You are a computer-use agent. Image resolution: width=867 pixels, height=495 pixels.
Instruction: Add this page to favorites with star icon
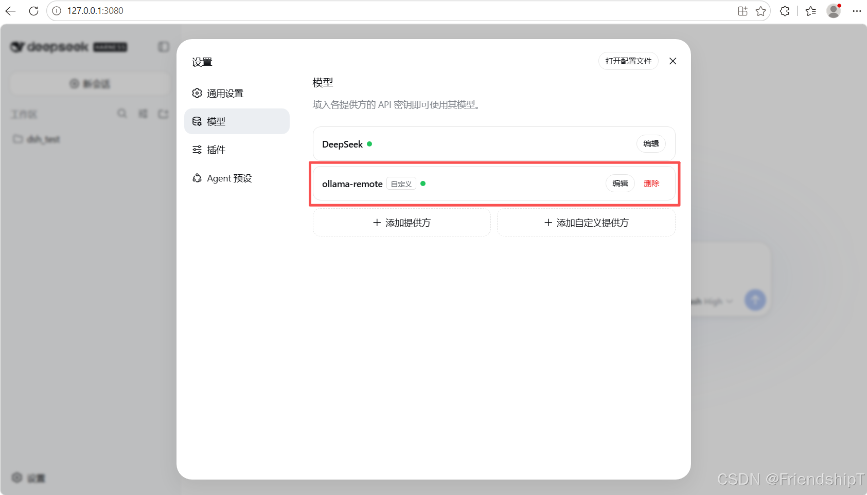coord(760,11)
